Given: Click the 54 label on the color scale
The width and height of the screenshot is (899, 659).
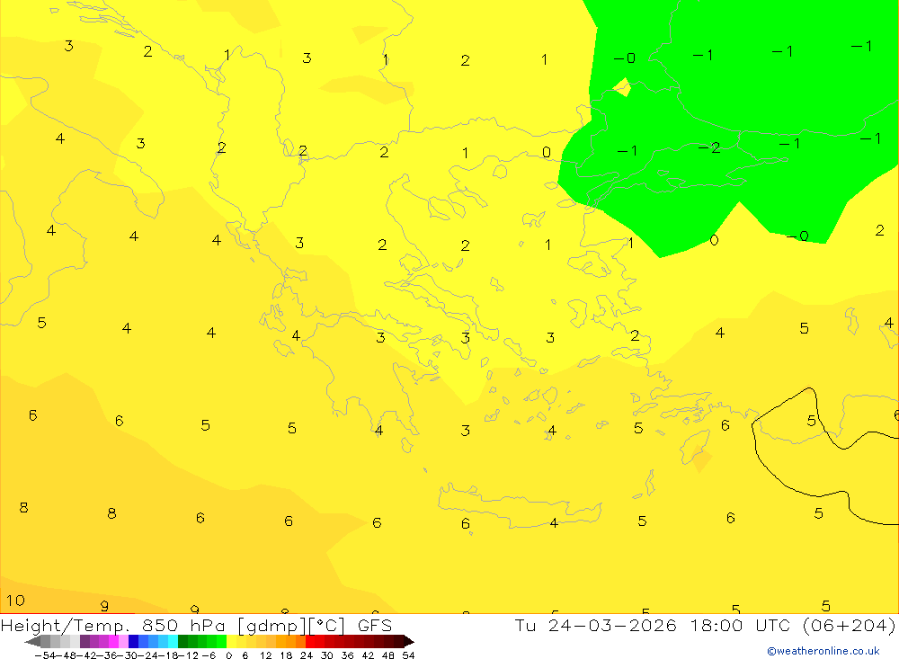Looking at the screenshot, I should (x=408, y=655).
